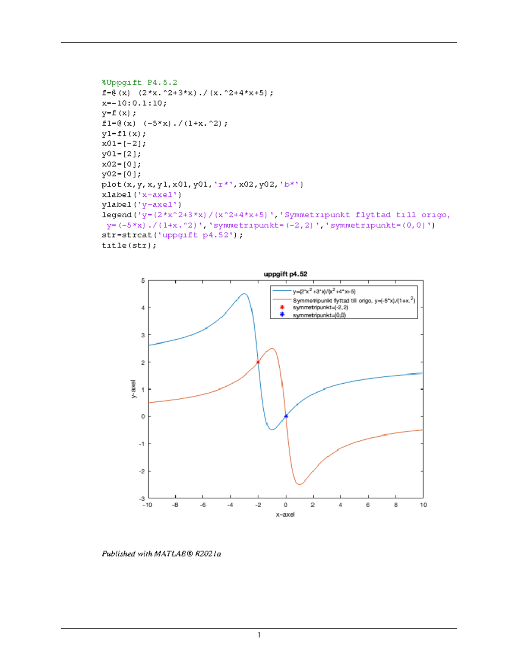Toggle visibility of the y=(2*x^2+3*x)/(x^2+4*x+5) legend entry

click(x=324, y=290)
